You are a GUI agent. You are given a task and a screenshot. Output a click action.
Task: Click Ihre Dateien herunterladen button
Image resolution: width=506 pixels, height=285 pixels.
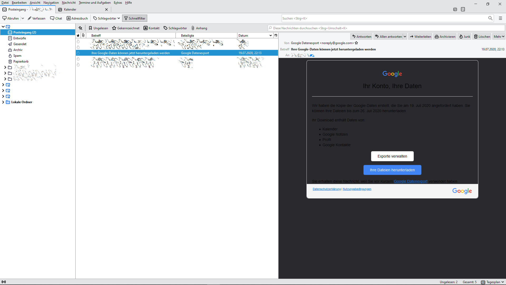tap(392, 170)
